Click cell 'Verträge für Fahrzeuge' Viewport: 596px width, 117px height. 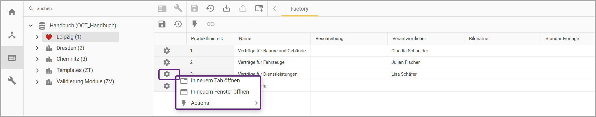261,62
